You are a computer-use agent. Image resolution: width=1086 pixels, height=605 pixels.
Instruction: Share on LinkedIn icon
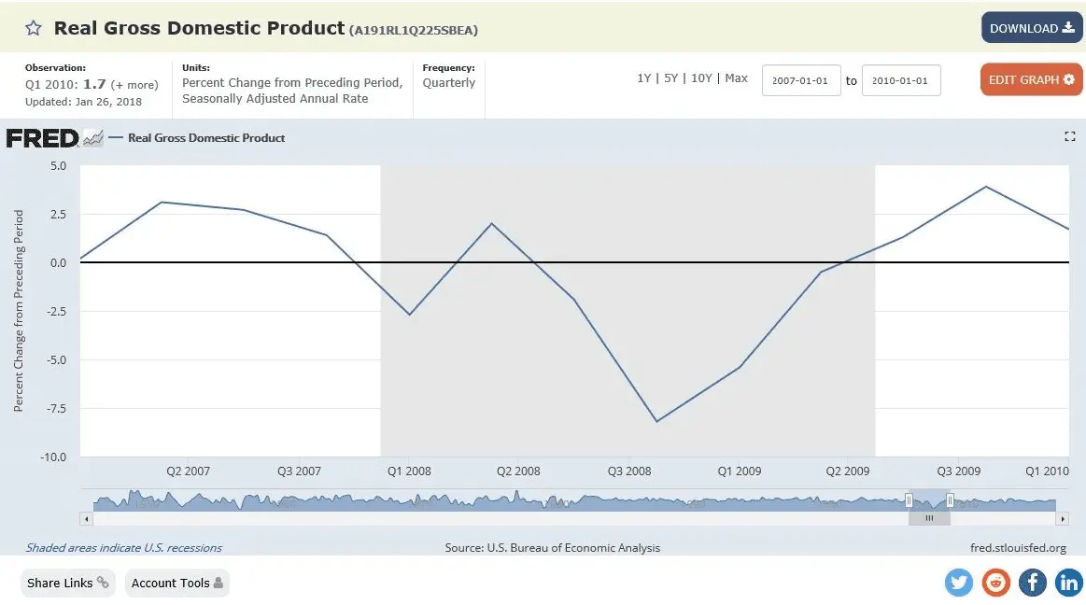[x=1068, y=583]
